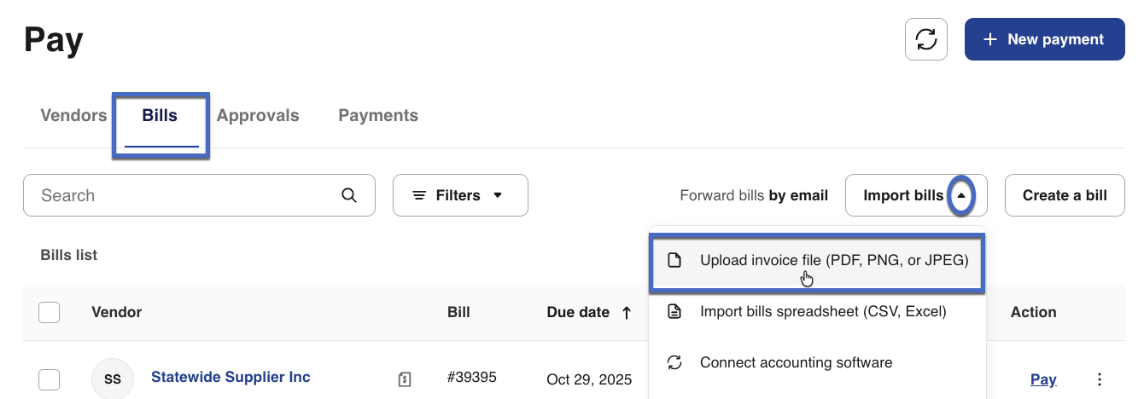Select Upload invoice file option
The height and width of the screenshot is (399, 1144).
[x=833, y=260]
